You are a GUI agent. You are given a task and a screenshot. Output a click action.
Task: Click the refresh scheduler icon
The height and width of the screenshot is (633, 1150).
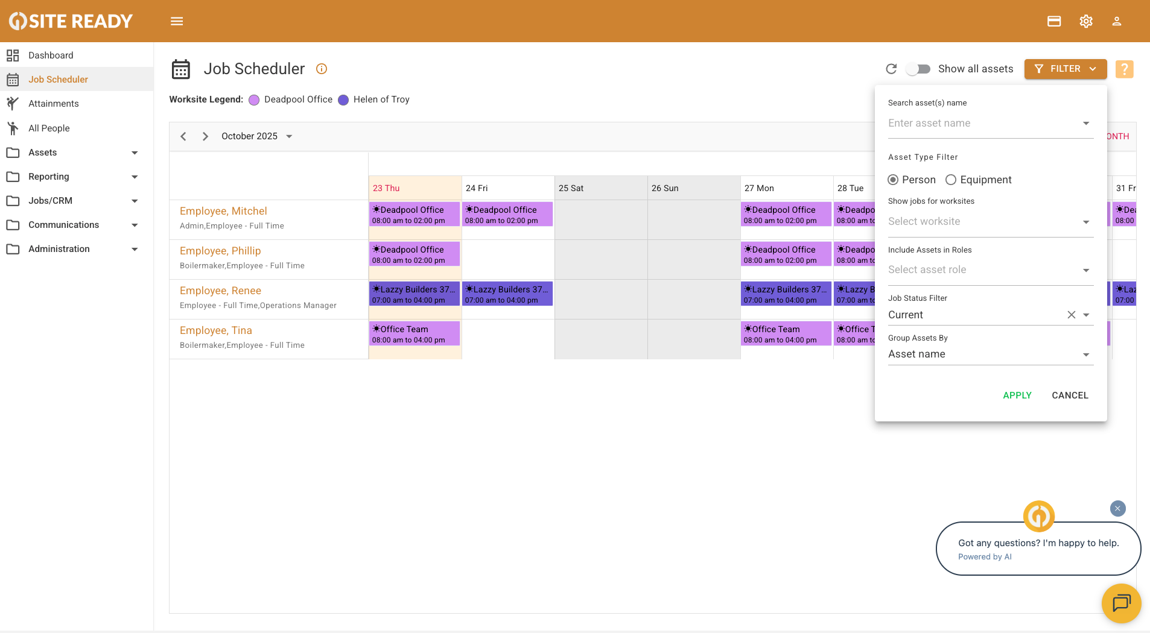click(891, 69)
